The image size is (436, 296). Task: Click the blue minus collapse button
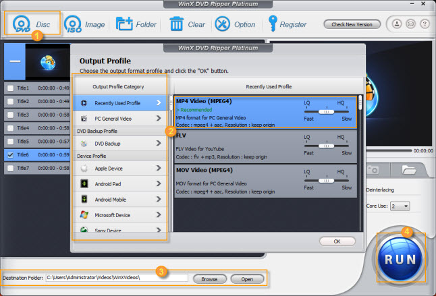(x=15, y=61)
